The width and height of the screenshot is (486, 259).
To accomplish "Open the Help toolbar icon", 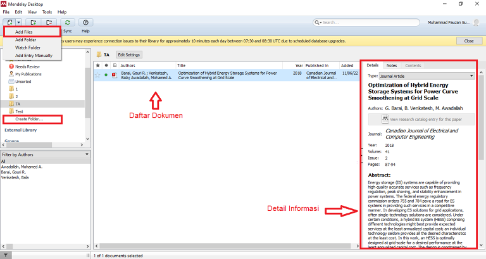I will tap(85, 22).
